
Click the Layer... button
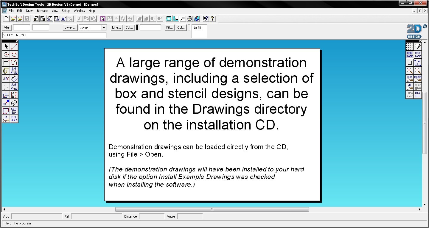click(x=70, y=27)
